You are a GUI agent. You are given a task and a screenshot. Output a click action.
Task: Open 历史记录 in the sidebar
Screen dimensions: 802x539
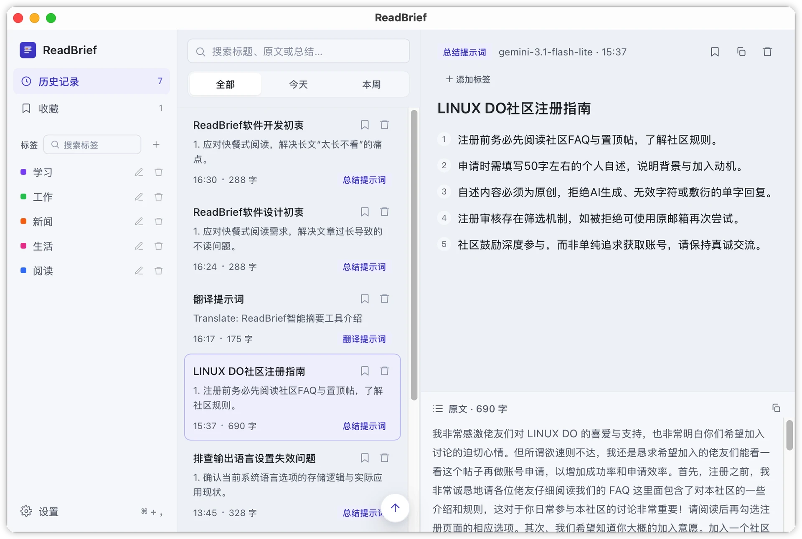click(91, 81)
